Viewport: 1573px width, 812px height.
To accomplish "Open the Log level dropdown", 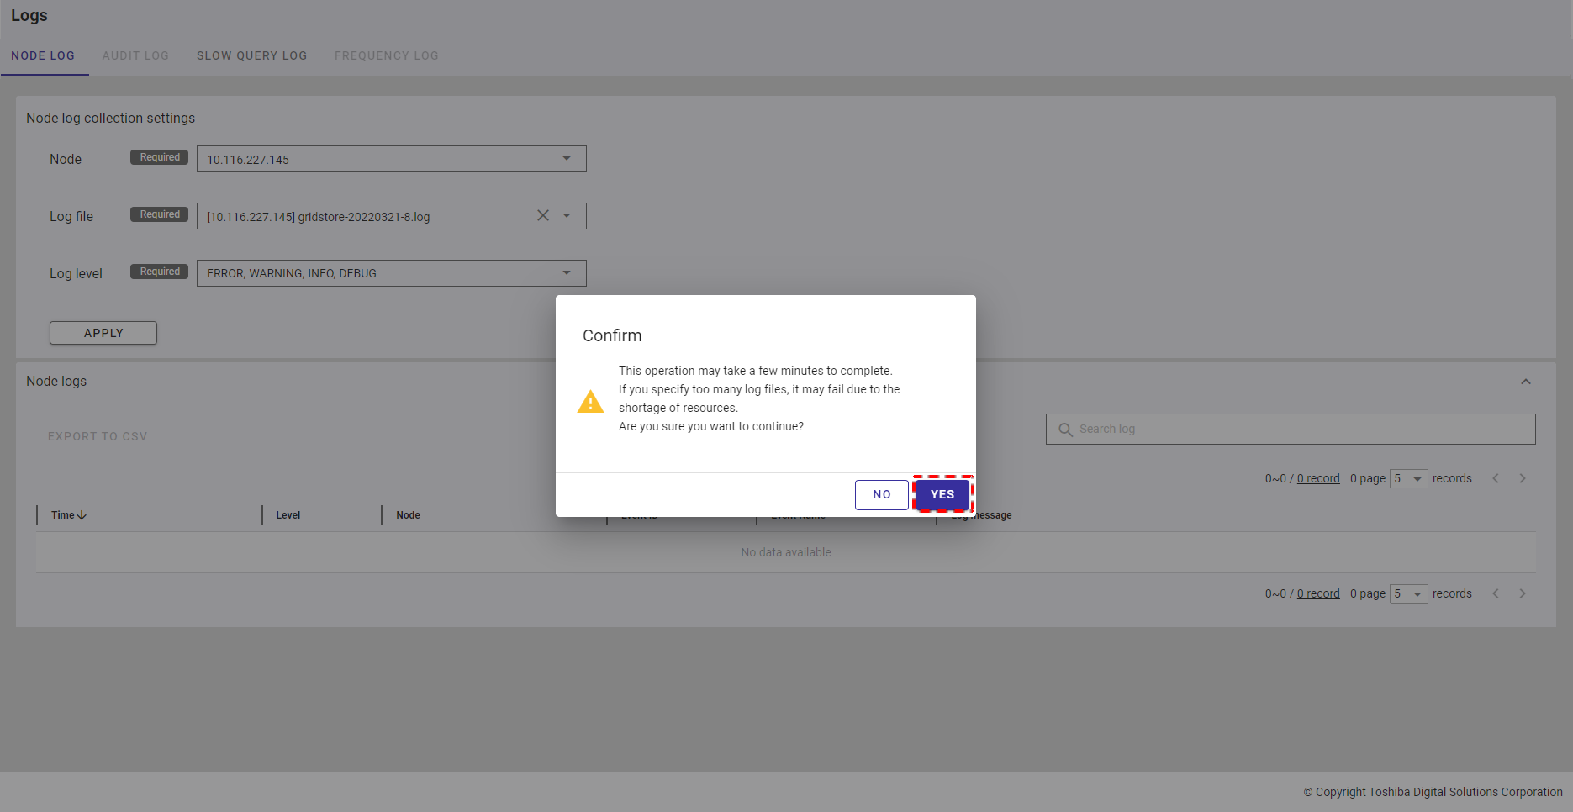I will pyautogui.click(x=567, y=273).
